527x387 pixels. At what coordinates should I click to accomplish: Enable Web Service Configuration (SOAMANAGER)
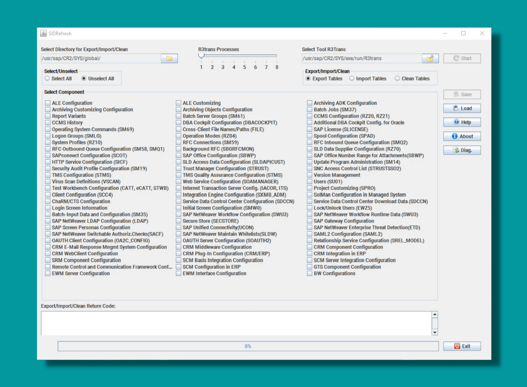coord(178,182)
